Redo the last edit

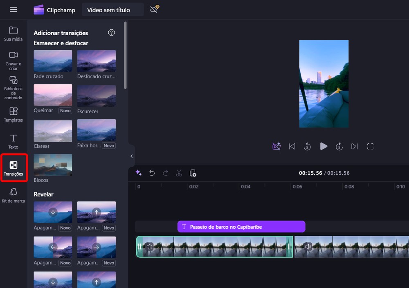(165, 173)
